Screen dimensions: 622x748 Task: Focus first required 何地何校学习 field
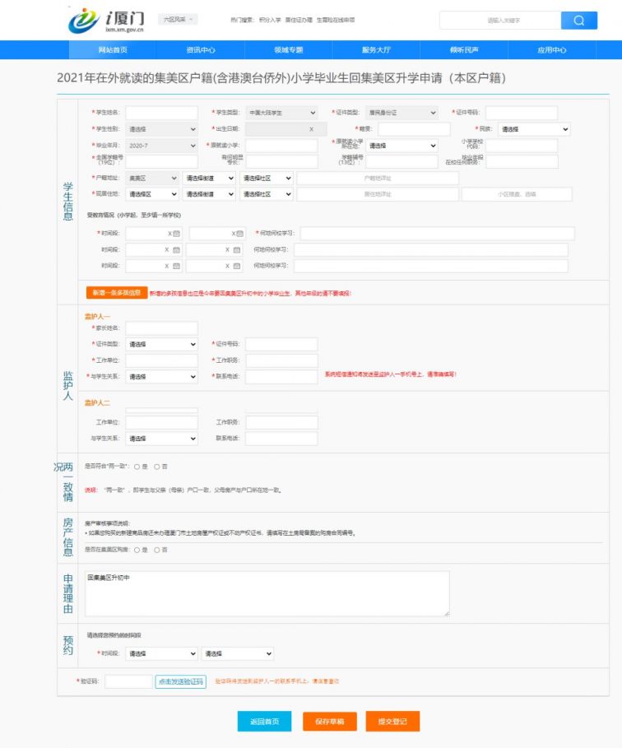(x=438, y=234)
